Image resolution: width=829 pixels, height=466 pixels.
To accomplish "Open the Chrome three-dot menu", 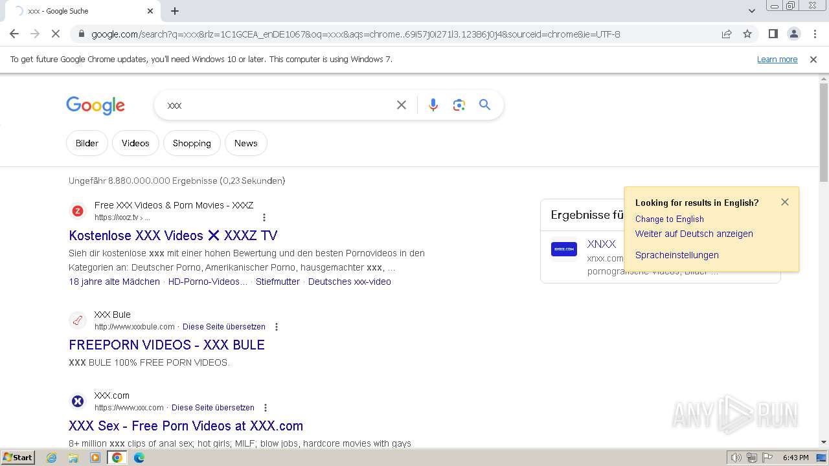I will pyautogui.click(x=815, y=34).
